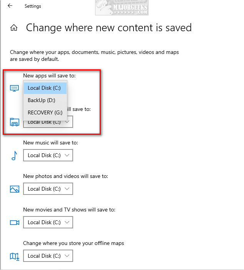
Task: Click the 'New music will save to:' label
Action: [50, 143]
